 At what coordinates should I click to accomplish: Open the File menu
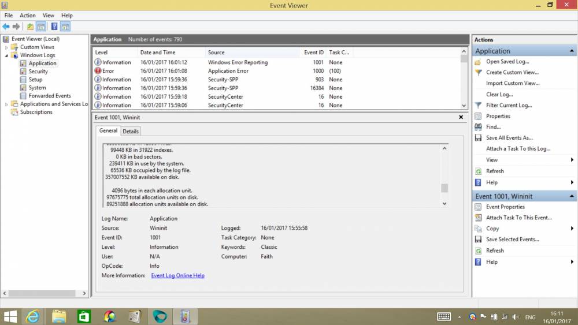click(x=9, y=16)
